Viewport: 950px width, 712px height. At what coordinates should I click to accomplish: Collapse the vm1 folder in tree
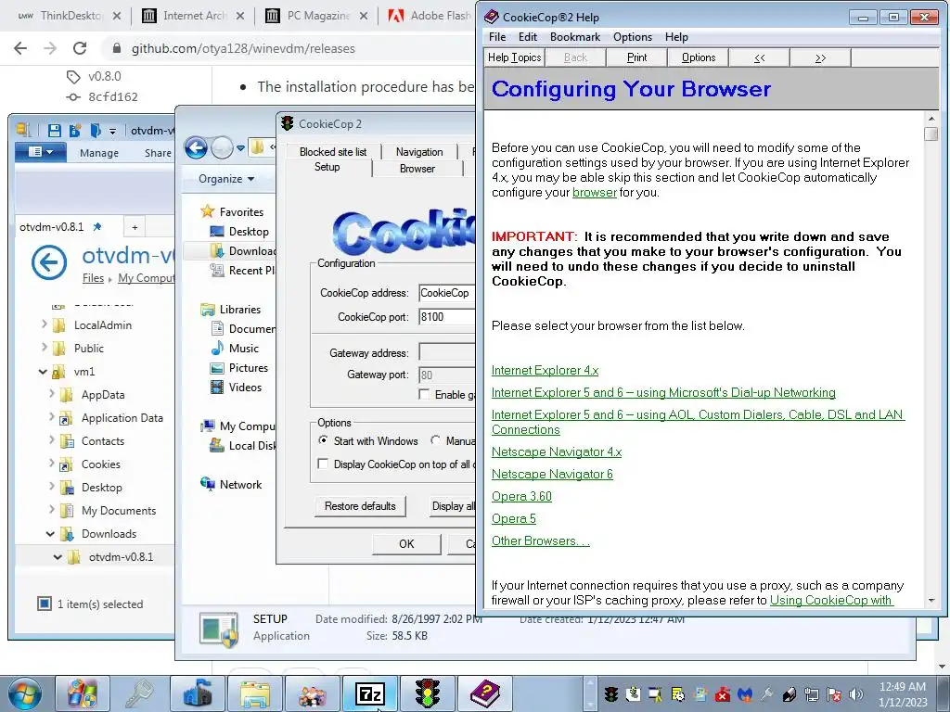[43, 372]
